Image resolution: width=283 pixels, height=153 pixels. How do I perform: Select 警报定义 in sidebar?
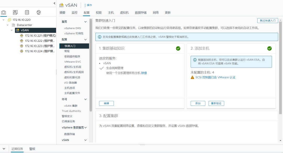point(67,116)
